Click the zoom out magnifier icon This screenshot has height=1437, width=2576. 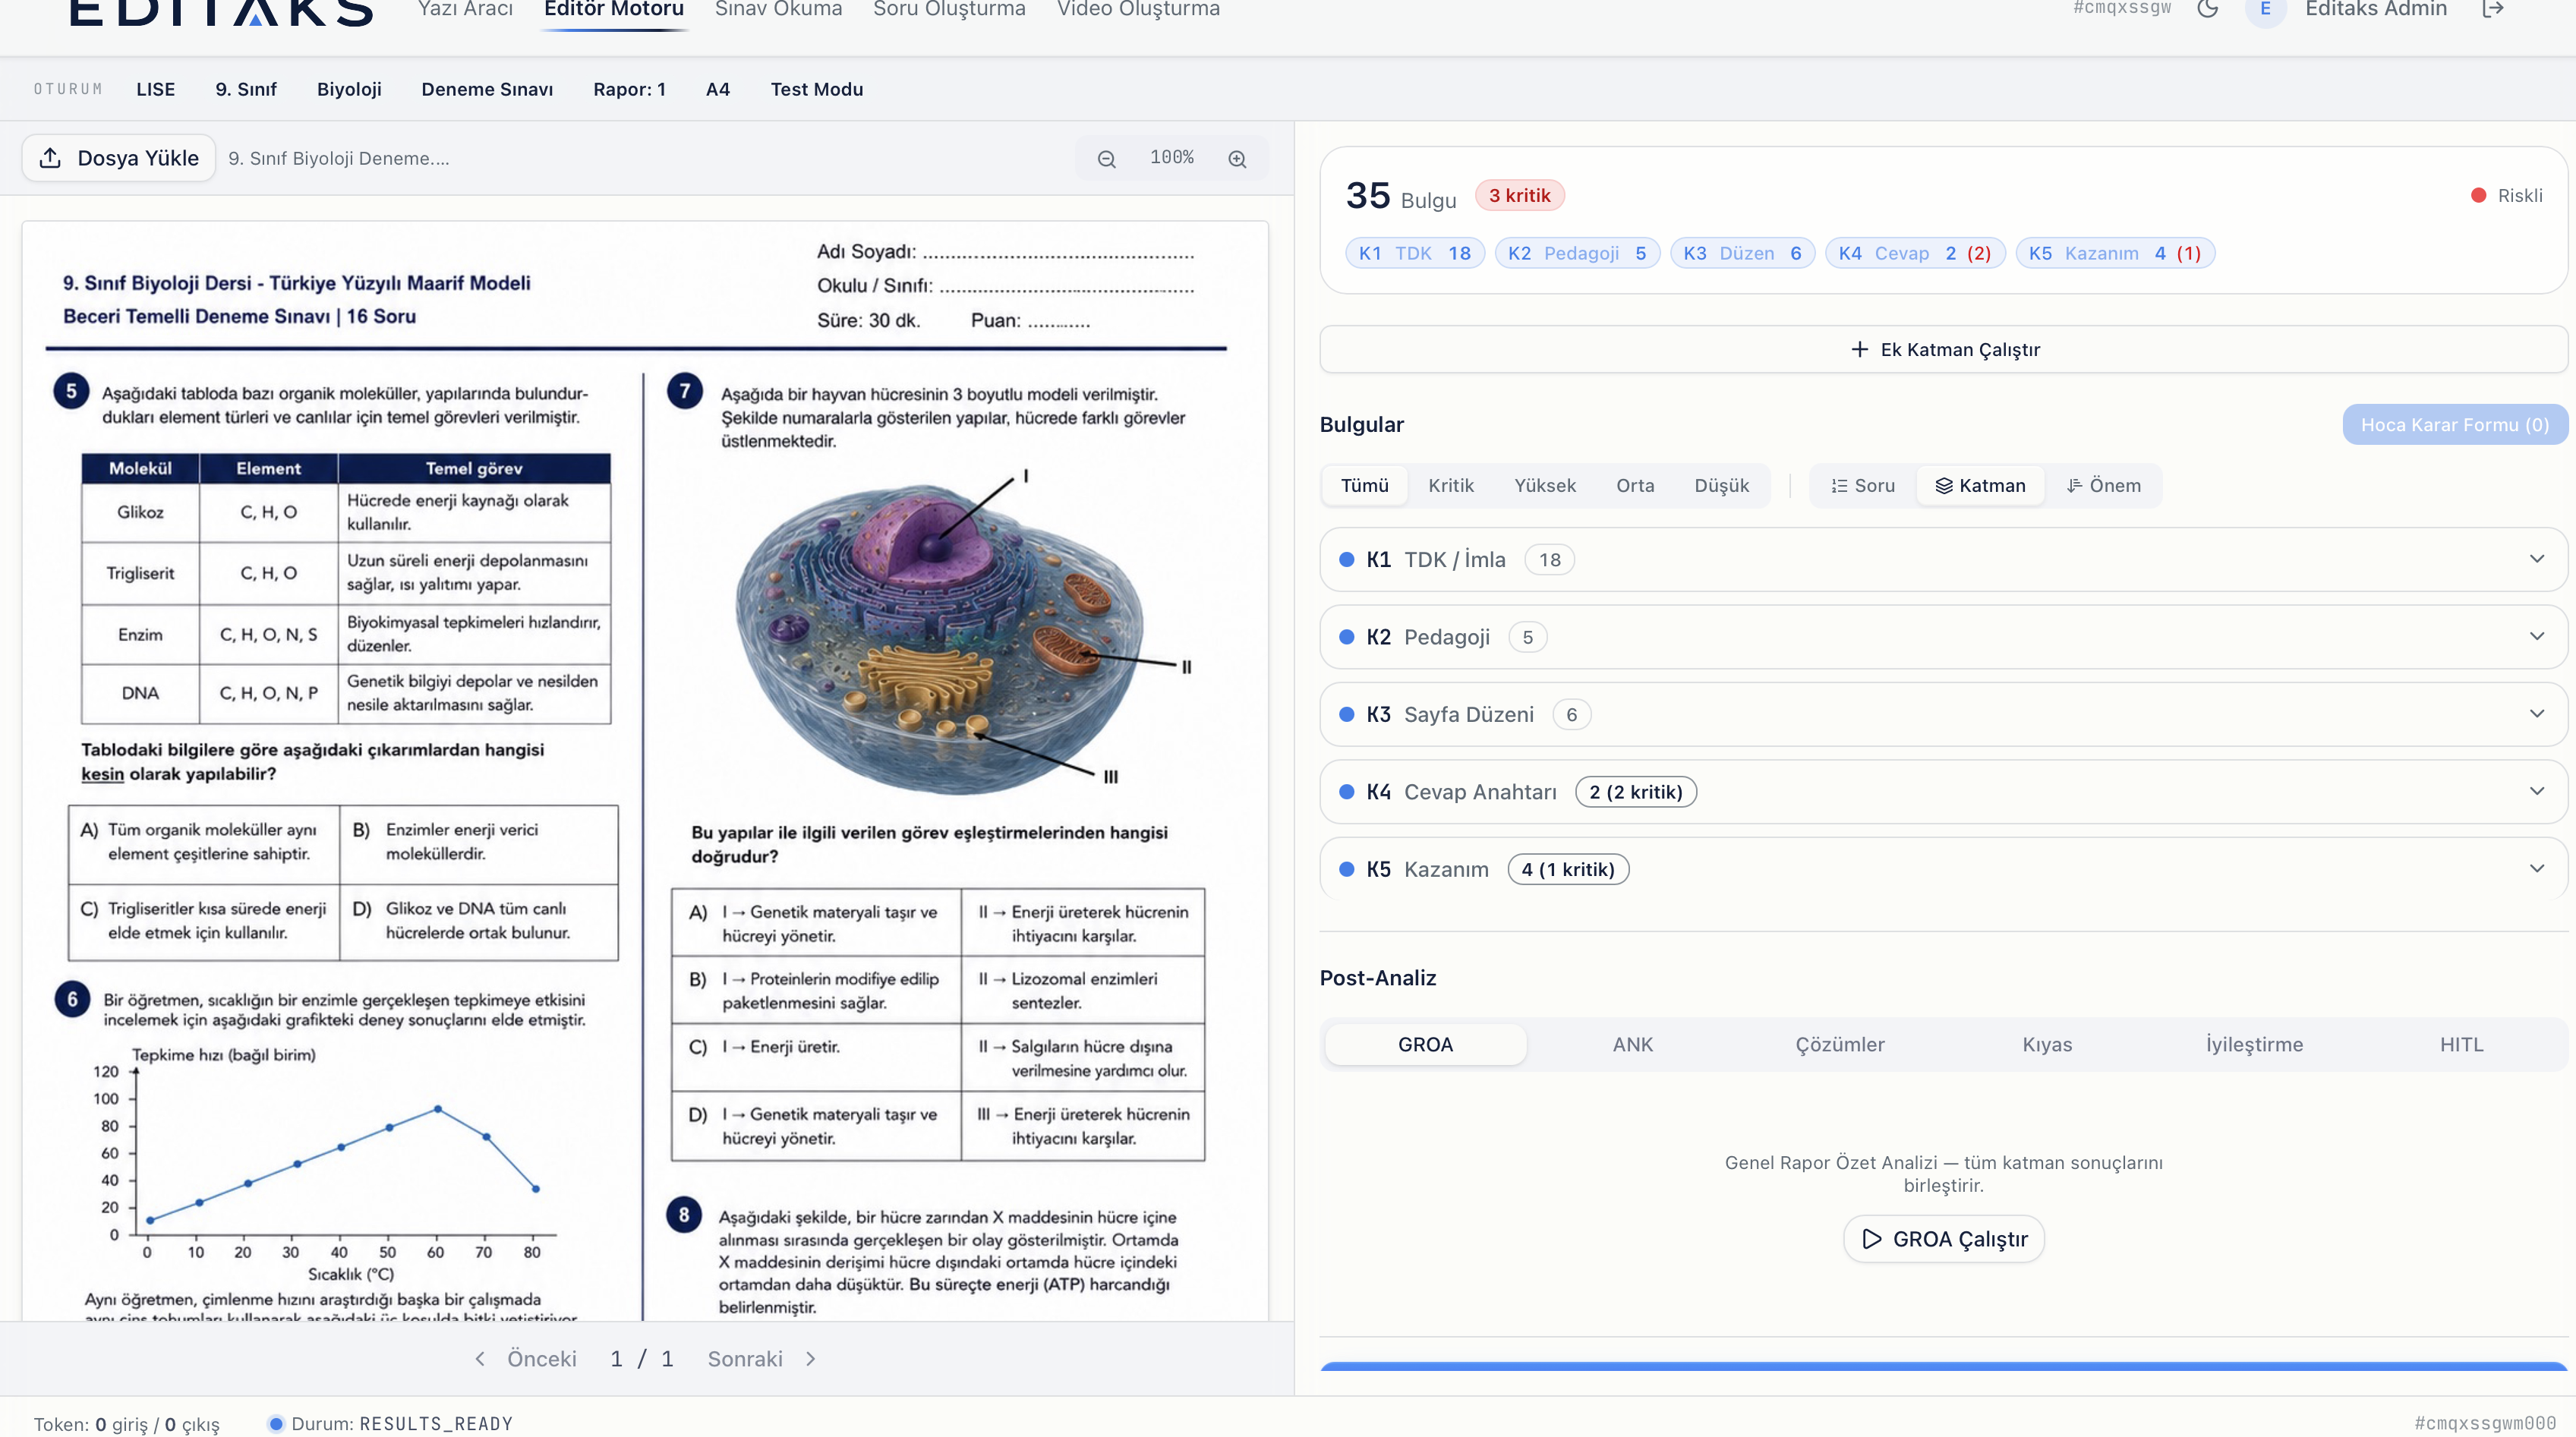[x=1106, y=159]
